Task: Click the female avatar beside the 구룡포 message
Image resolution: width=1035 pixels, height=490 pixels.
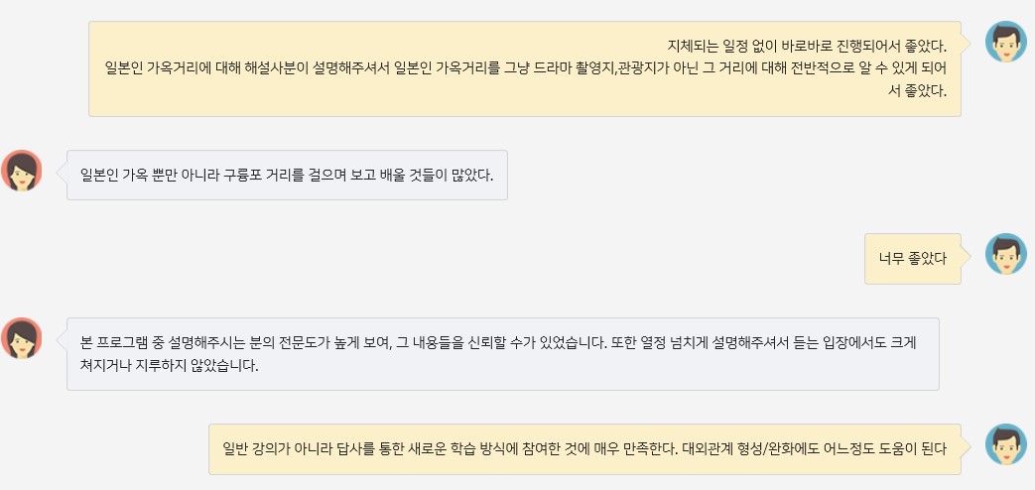Action: tap(21, 171)
